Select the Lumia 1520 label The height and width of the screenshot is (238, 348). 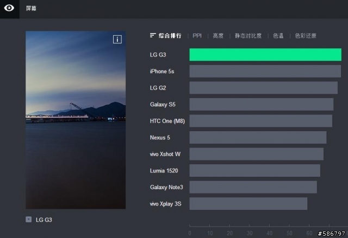164,171
